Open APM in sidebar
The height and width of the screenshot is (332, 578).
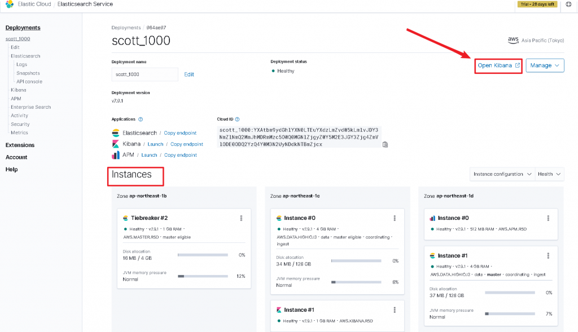tap(16, 99)
